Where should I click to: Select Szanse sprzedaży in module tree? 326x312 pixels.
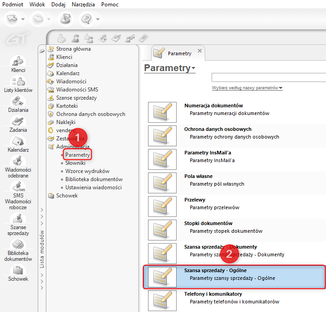(x=76, y=98)
